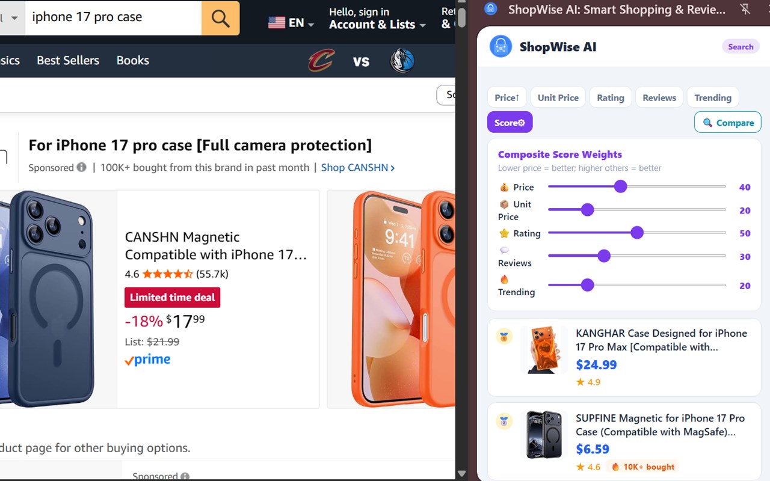Viewport: 770px width, 481px height.
Task: Click the Rating weight slider handle
Action: pyautogui.click(x=637, y=233)
